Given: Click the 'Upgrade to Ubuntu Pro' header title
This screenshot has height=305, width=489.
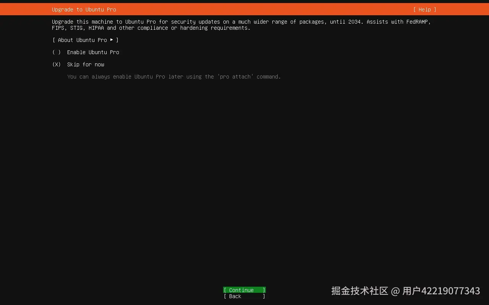Looking at the screenshot, I should [84, 10].
